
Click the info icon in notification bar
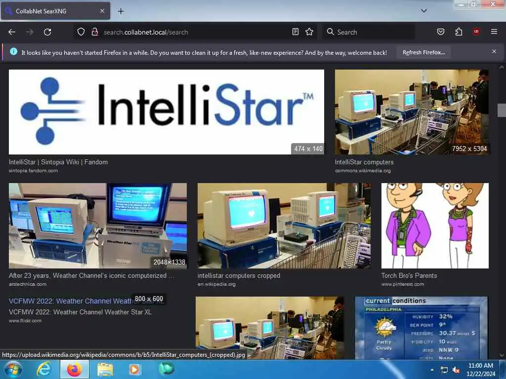tap(13, 51)
